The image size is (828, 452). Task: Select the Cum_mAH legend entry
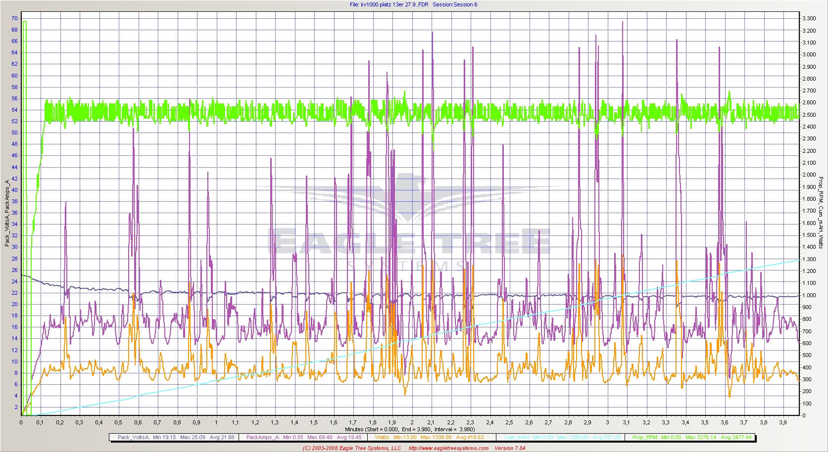click(x=560, y=437)
